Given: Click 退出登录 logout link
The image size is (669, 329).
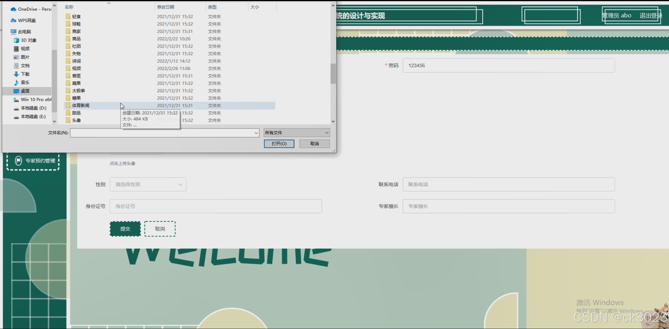Looking at the screenshot, I should click(650, 16).
